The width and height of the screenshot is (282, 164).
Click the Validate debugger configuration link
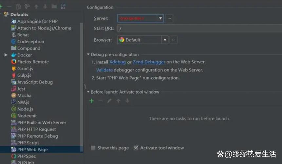click(x=104, y=70)
